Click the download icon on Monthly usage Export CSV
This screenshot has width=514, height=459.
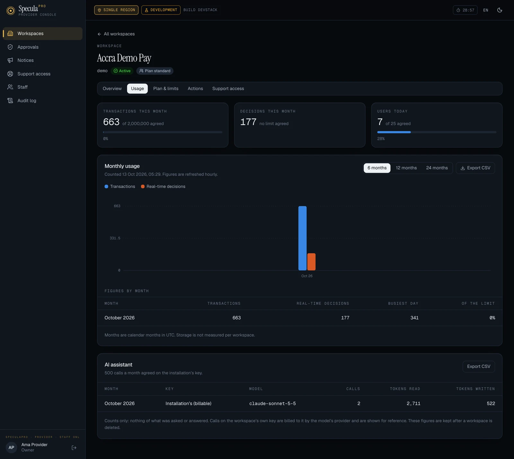point(463,168)
